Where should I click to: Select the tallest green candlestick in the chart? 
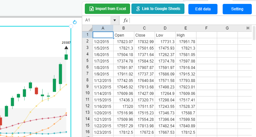point(60,74)
